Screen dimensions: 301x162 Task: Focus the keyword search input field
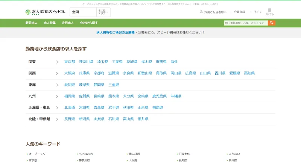tap(246, 23)
